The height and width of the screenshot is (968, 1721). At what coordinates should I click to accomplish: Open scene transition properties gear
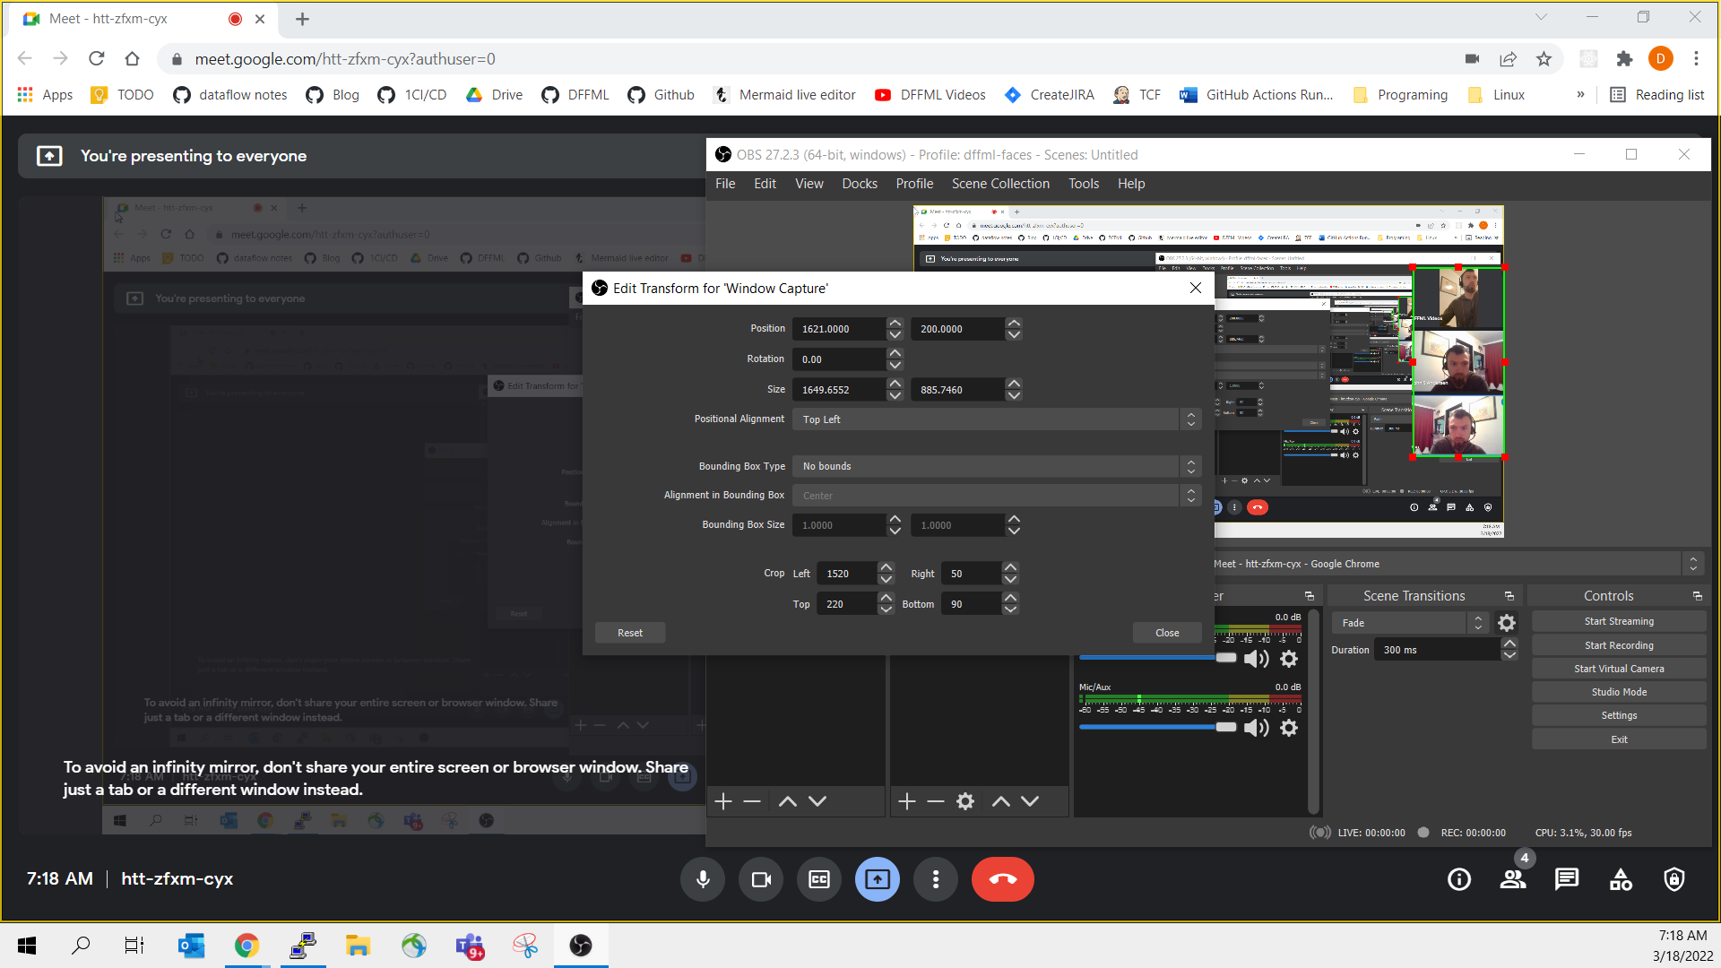(x=1507, y=622)
